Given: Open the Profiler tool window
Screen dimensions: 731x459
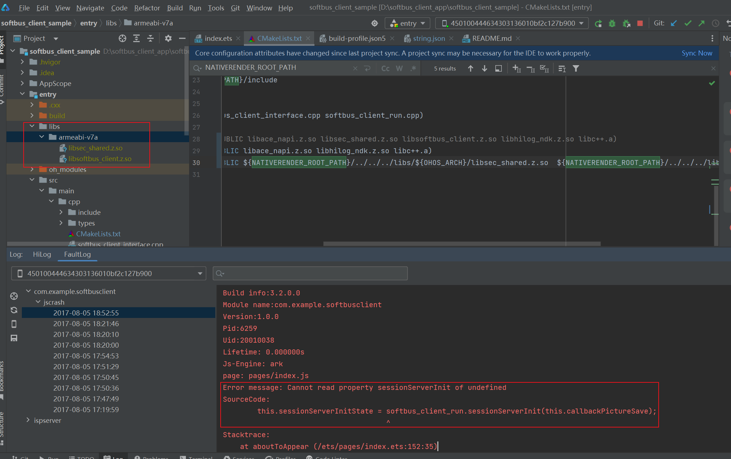Looking at the screenshot, I should (x=281, y=457).
